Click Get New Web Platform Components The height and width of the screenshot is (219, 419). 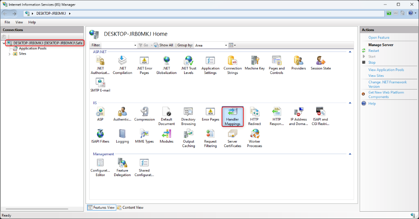click(386, 94)
